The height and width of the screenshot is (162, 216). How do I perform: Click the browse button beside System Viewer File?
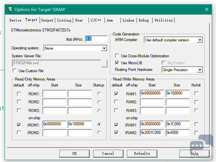click(104, 63)
